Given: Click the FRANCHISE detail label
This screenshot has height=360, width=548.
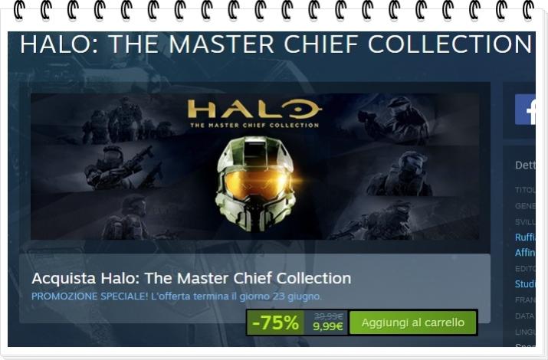Looking at the screenshot, I should pyautogui.click(x=525, y=300).
